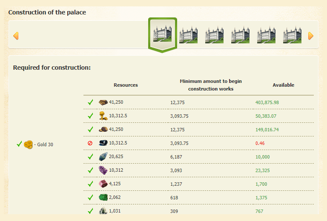Click the red prohibited icon in iron row
This screenshot has height=221, width=327.
90,143
